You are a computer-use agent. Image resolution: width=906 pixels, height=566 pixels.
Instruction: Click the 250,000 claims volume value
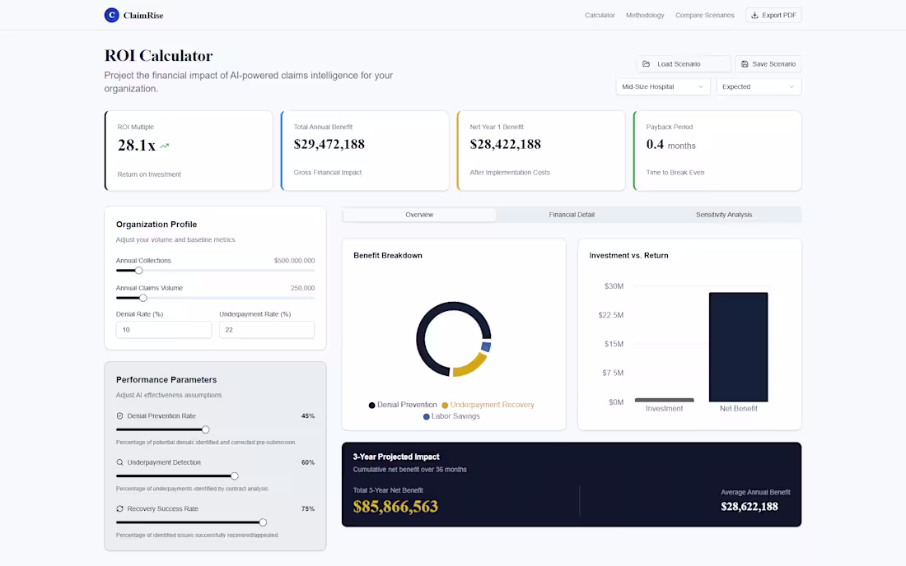click(302, 288)
